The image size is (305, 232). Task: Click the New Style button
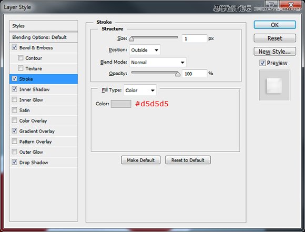coord(274,52)
